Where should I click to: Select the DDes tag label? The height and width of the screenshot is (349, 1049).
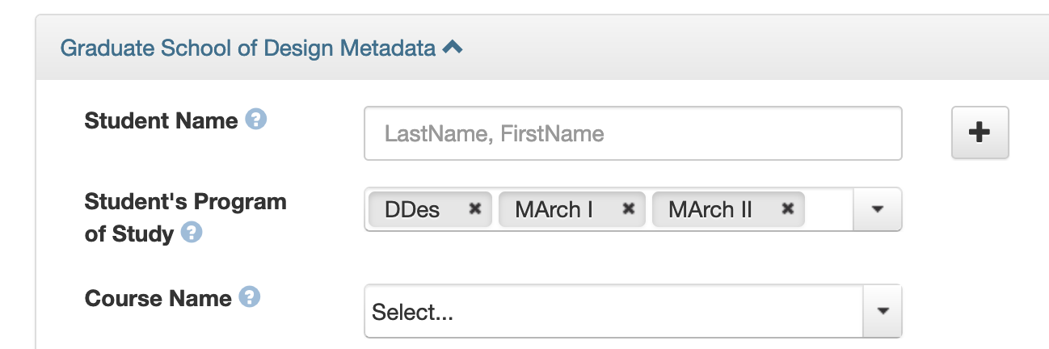coord(413,210)
